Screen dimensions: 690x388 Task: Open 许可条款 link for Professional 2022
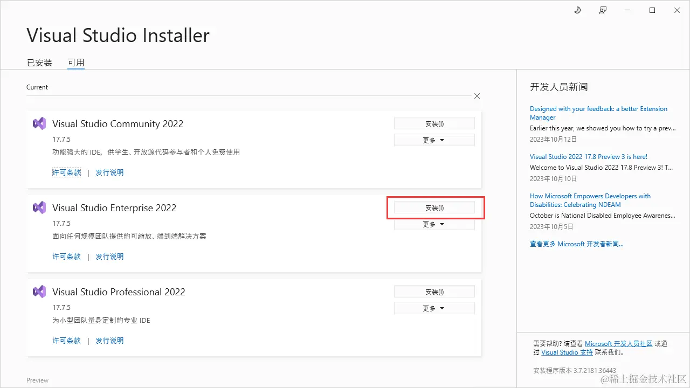point(66,341)
